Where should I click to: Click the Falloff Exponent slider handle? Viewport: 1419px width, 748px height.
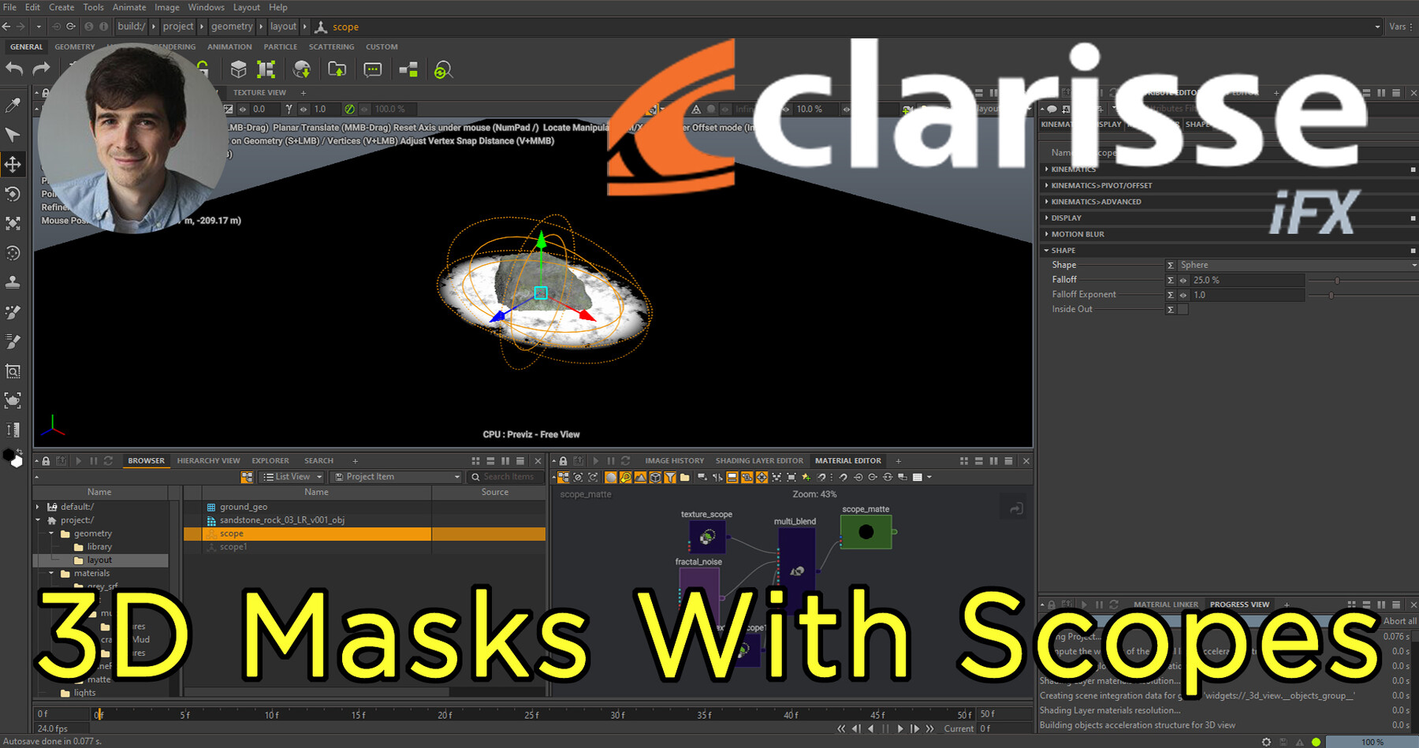point(1331,295)
